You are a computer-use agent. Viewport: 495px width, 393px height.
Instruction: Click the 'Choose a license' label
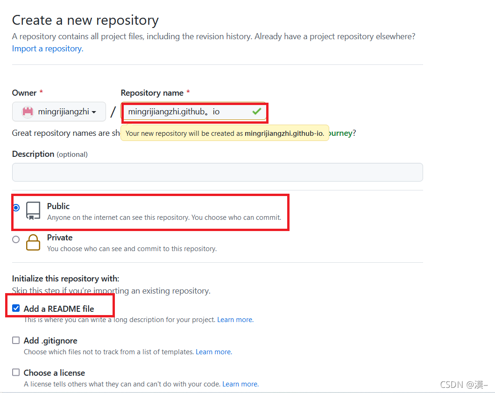tap(54, 373)
